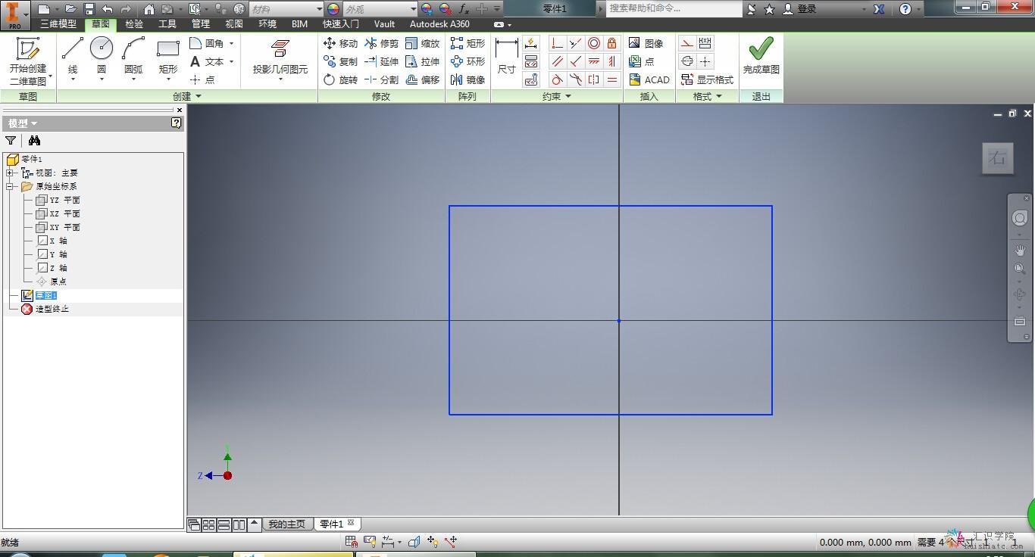Switch to the 检验 ribbon tab
Screen dimensions: 1035x557
[134, 24]
